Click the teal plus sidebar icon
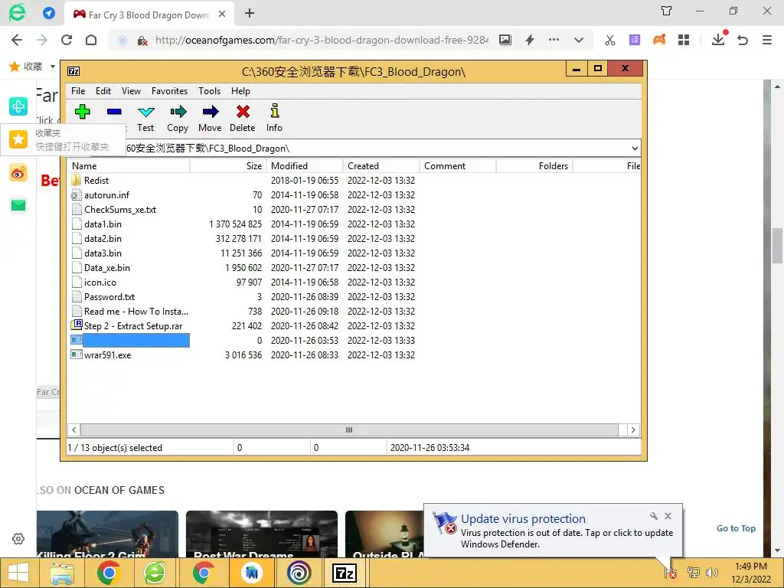This screenshot has width=784, height=588. pos(18,106)
